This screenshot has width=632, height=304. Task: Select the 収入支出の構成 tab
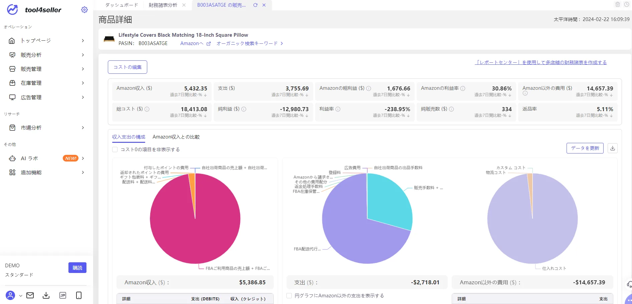pos(129,137)
